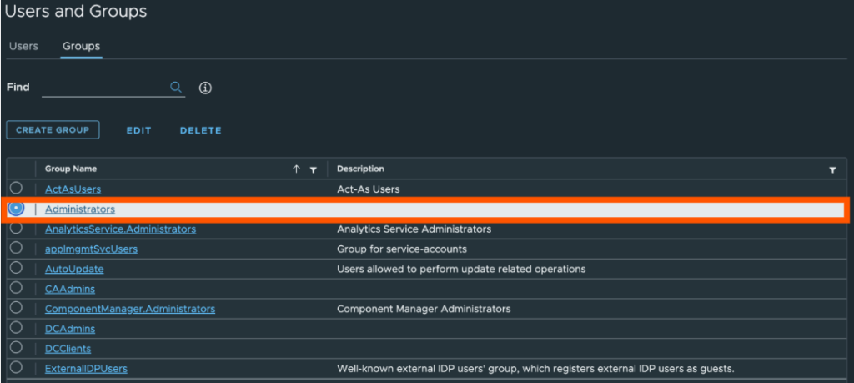Focus the Find search input field

[104, 87]
